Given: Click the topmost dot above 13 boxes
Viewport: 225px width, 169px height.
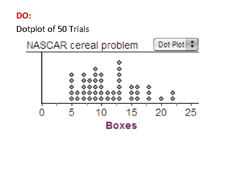Looking at the screenshot, I should click(x=119, y=63).
